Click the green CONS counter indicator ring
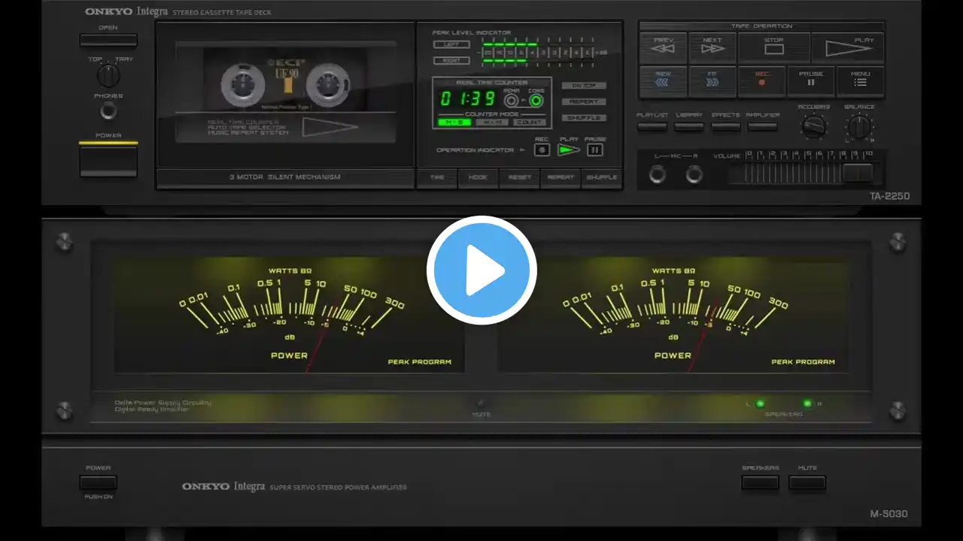 (536, 101)
